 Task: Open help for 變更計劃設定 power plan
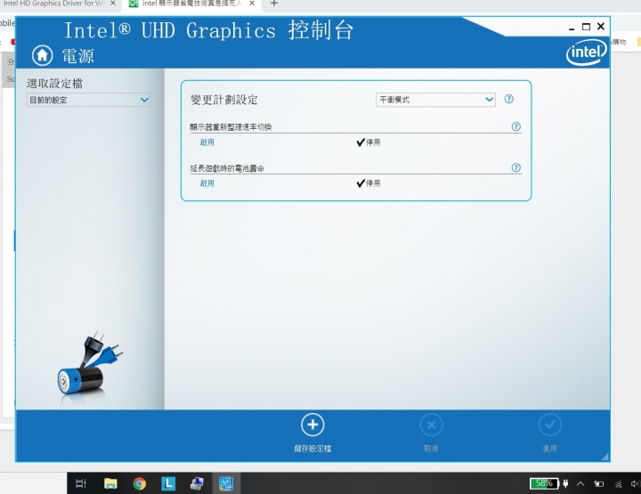508,99
